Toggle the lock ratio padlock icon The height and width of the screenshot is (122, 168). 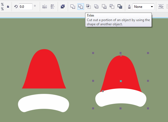click(8, 7)
